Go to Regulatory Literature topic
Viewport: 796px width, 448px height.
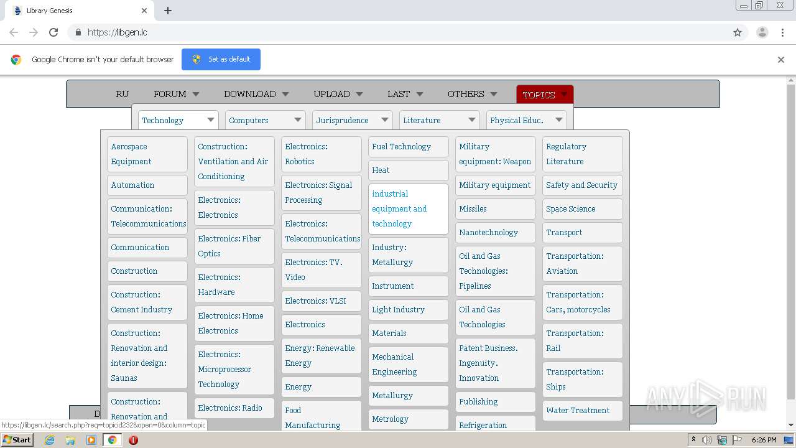583,154
